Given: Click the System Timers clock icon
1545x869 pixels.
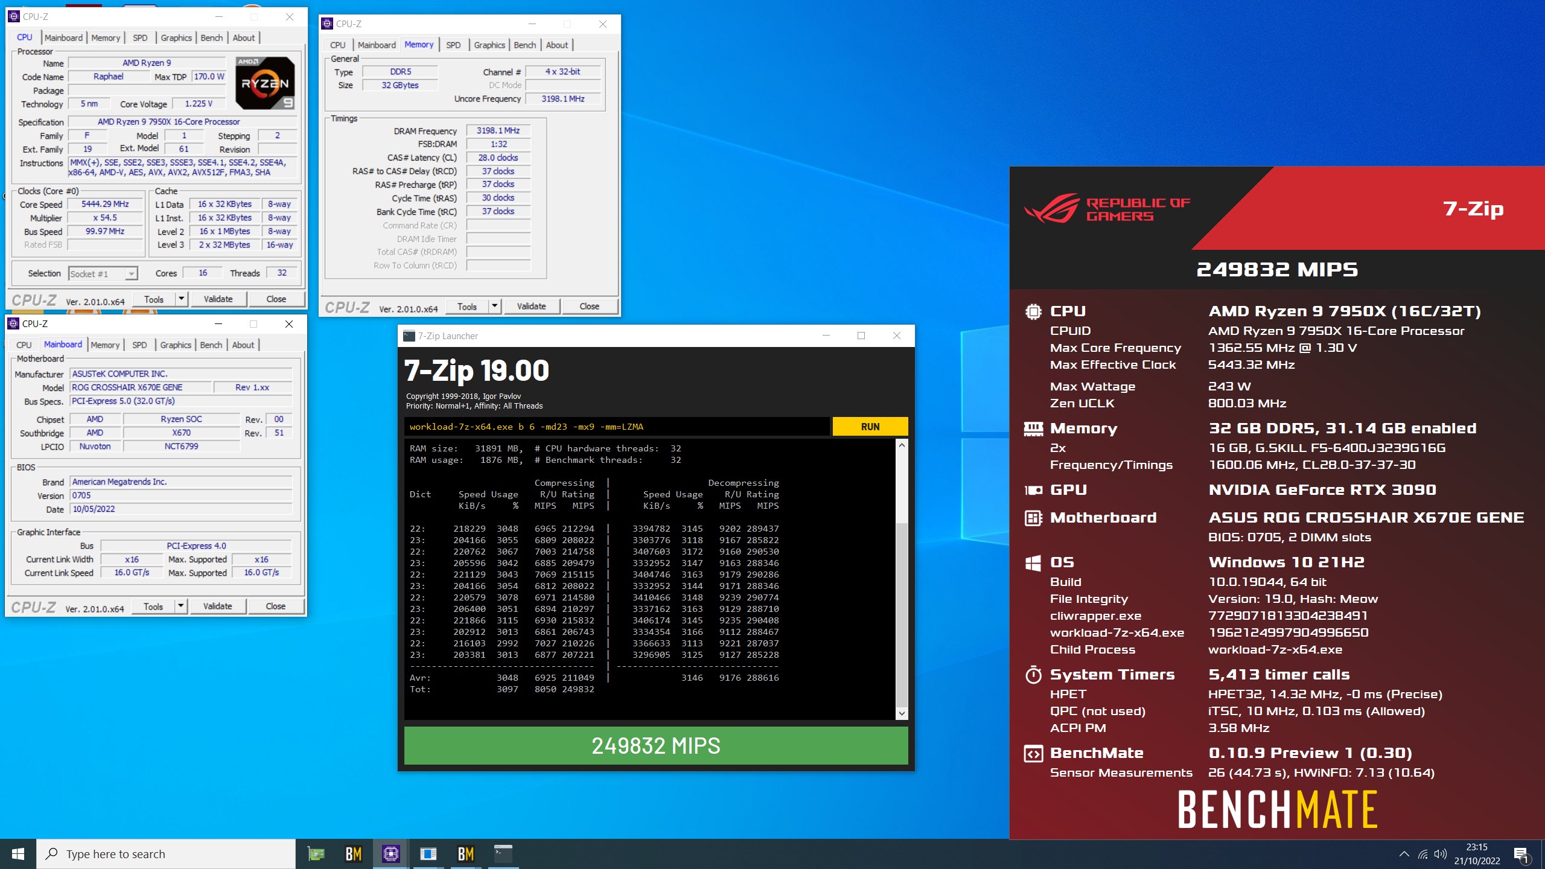Looking at the screenshot, I should 1033,675.
